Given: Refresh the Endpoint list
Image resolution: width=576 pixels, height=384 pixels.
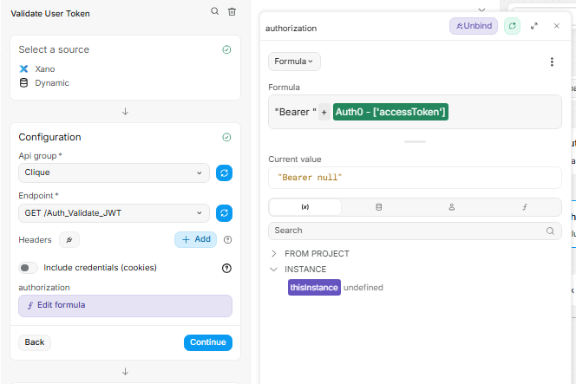Looking at the screenshot, I should click(x=224, y=212).
